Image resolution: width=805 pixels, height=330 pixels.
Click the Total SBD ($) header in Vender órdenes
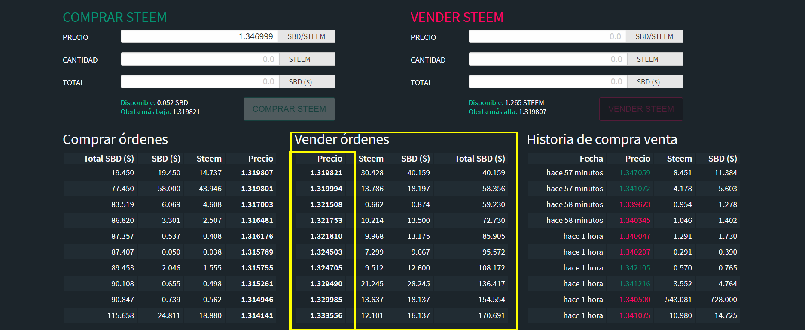(x=480, y=159)
